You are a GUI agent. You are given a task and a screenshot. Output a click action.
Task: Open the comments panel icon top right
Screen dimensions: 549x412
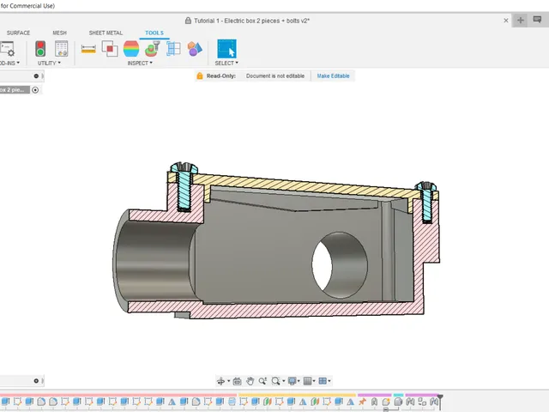(x=537, y=20)
